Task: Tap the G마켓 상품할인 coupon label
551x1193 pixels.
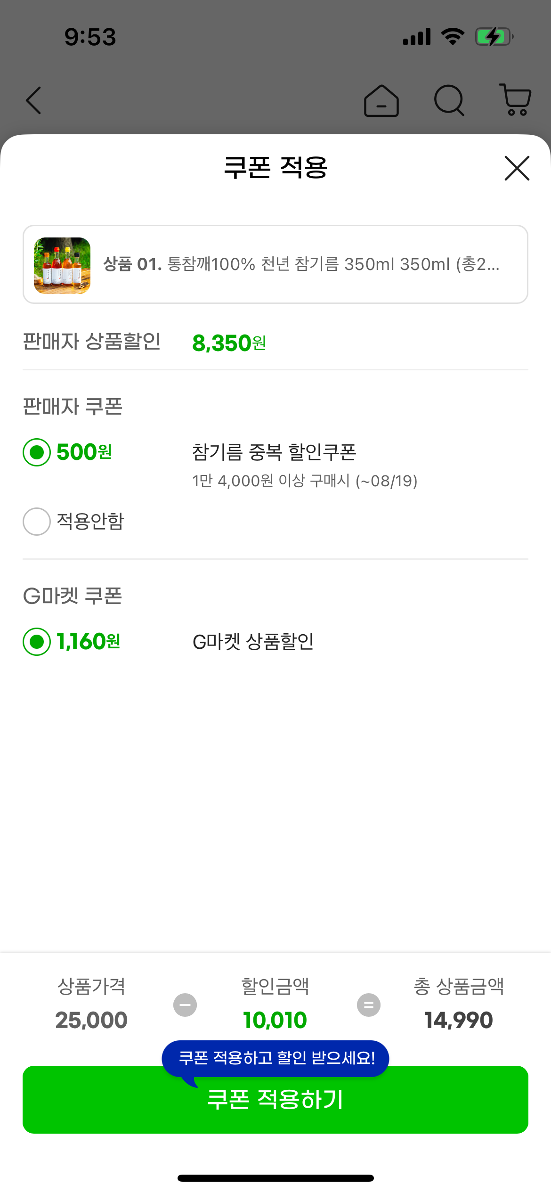Action: (x=253, y=642)
